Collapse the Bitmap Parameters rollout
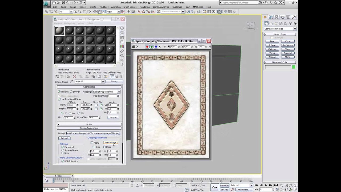 click(x=89, y=128)
